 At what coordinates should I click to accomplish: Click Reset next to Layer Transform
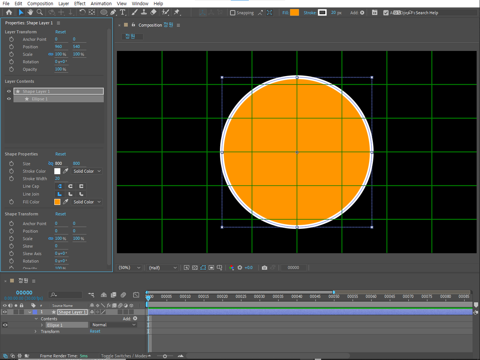[60, 32]
